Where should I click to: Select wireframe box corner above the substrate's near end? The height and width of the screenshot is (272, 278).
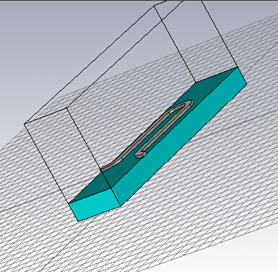pyautogui.click(x=66, y=108)
